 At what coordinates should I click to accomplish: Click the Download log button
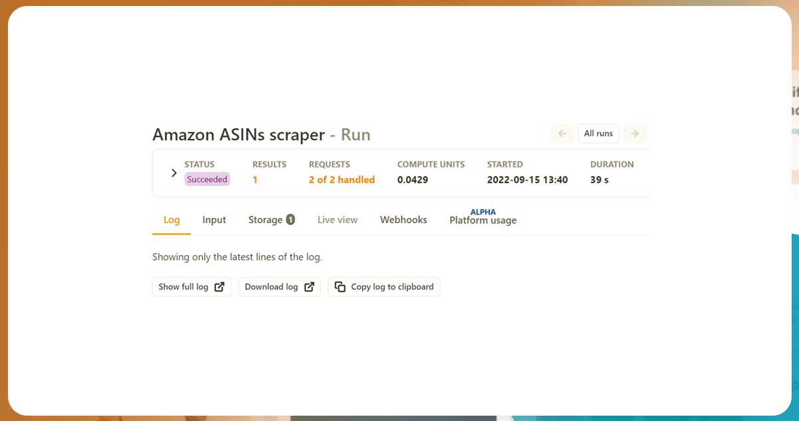279,287
